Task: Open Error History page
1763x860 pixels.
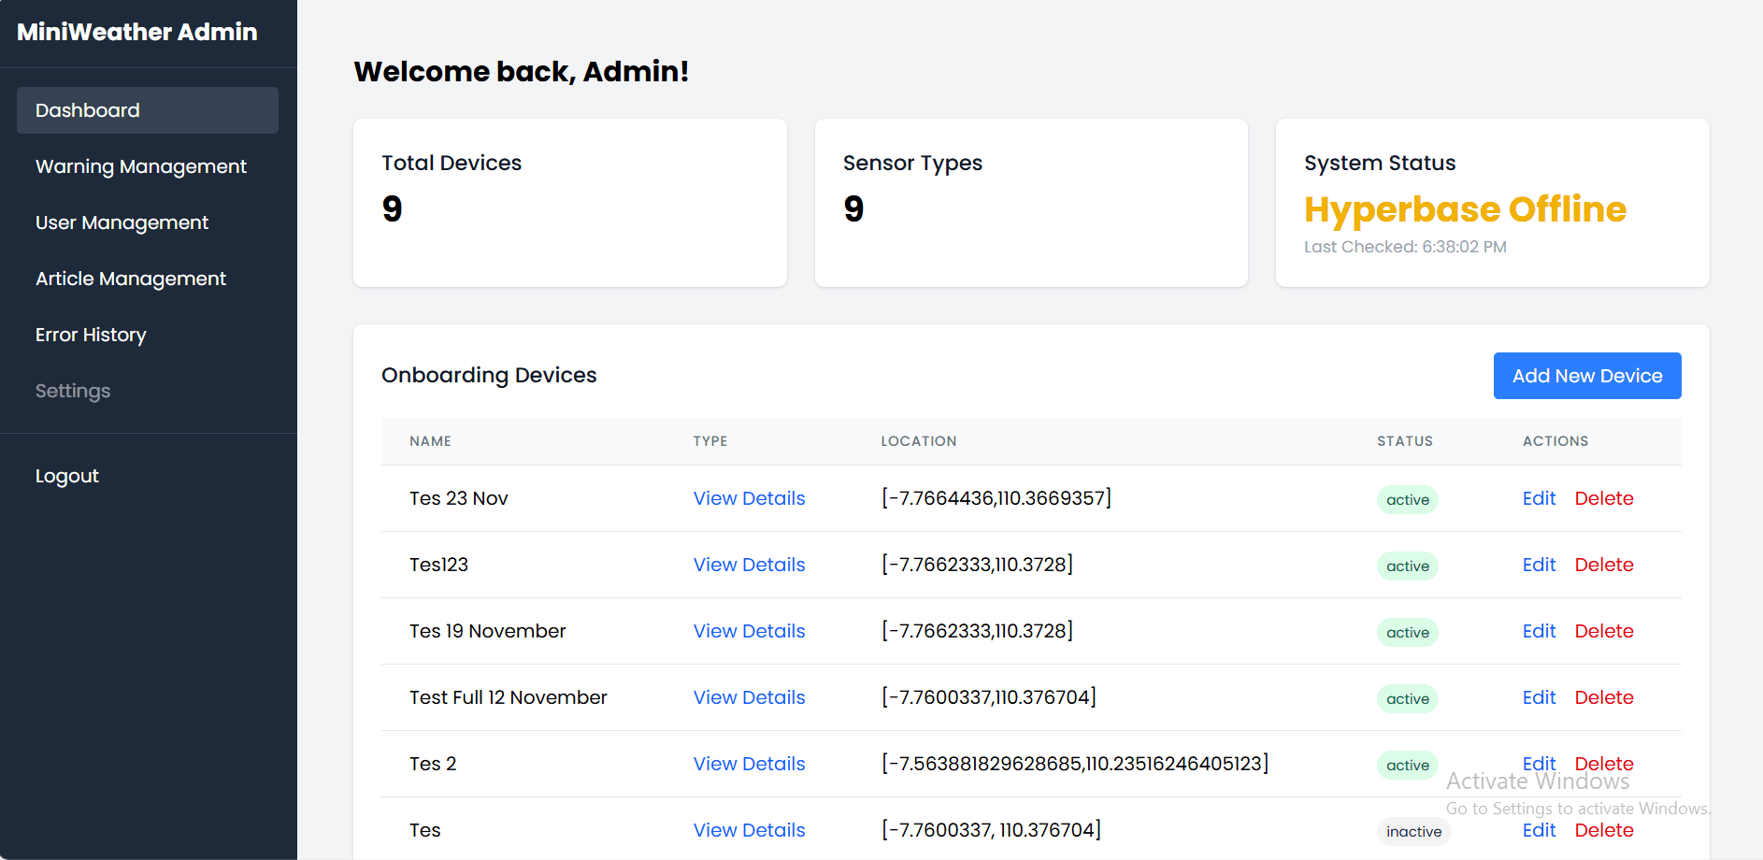Action: click(91, 335)
